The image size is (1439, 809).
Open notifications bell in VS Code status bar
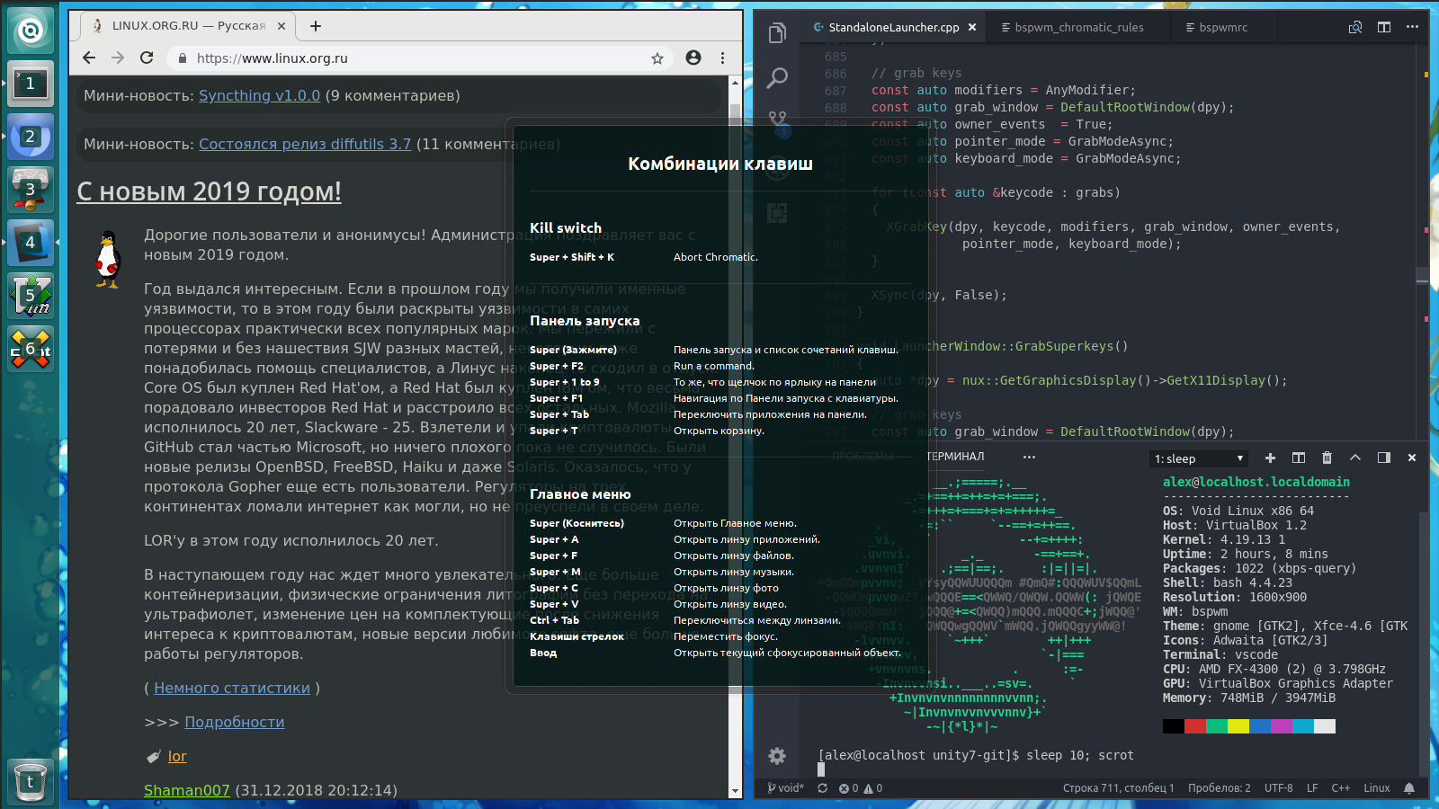[x=1409, y=788]
